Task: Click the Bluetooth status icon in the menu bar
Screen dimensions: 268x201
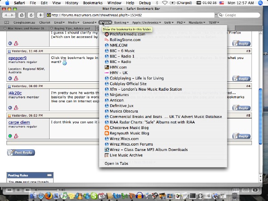Action: point(157,3)
